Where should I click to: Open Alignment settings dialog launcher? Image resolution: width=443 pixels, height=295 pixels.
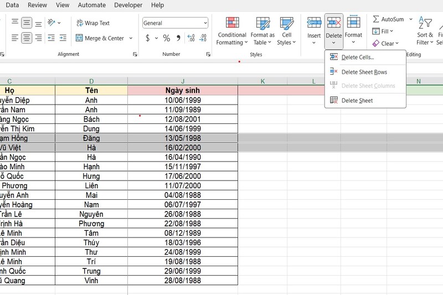pos(135,54)
